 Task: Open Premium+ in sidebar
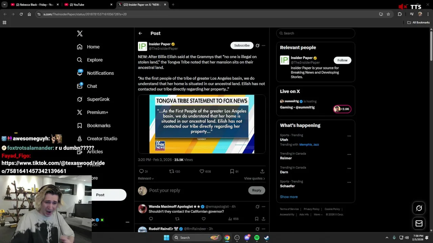(x=92, y=112)
